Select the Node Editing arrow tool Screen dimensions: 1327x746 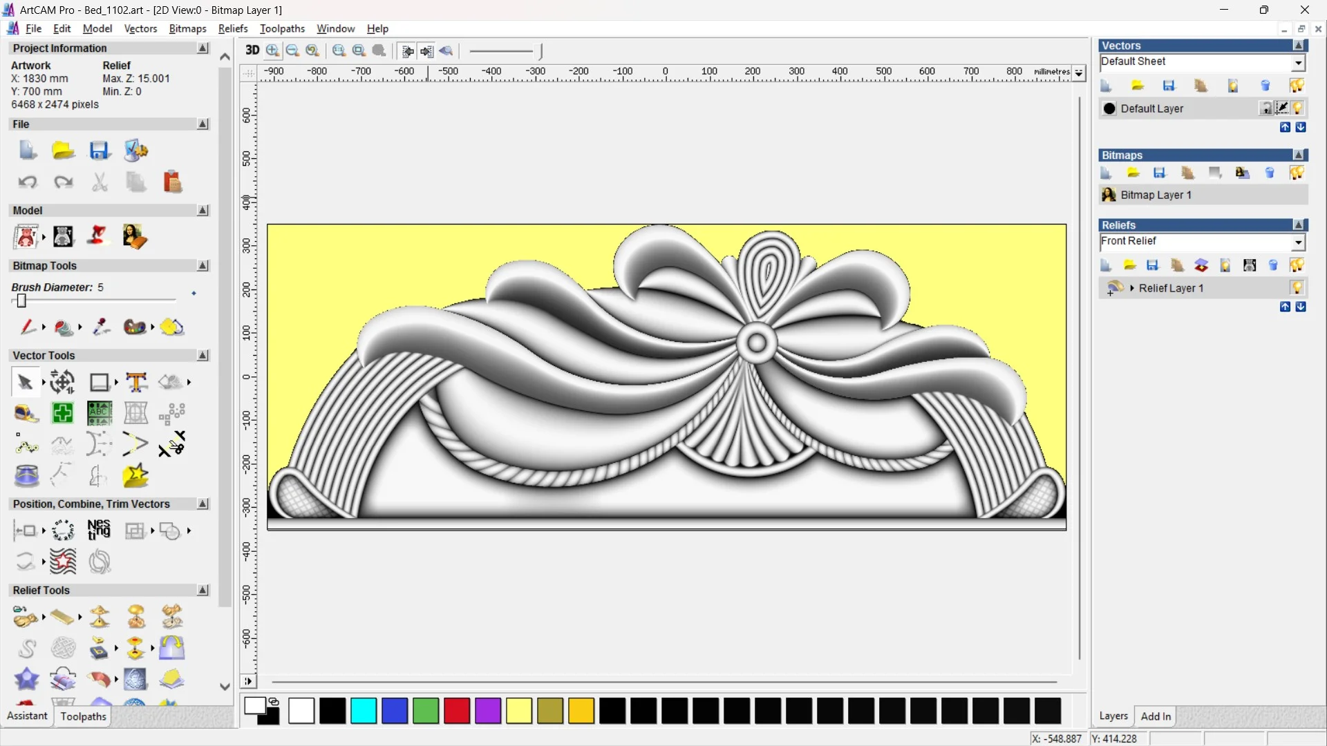coord(26,382)
